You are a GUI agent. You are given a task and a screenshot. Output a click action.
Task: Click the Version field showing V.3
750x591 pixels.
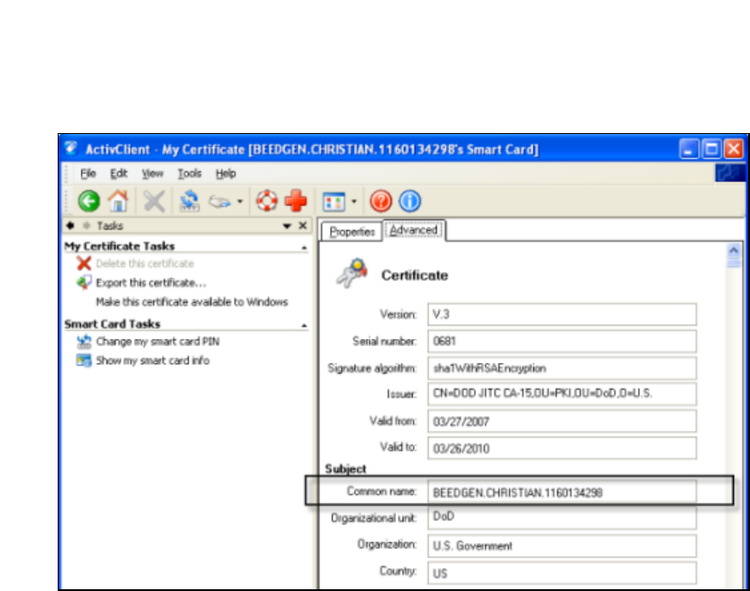(562, 314)
